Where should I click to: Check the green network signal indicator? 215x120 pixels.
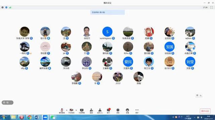point(10,7)
